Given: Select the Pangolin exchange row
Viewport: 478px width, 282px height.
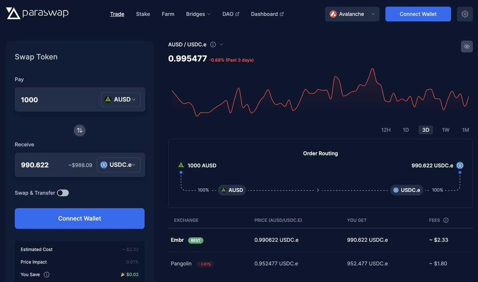Looking at the screenshot, I should (x=320, y=264).
